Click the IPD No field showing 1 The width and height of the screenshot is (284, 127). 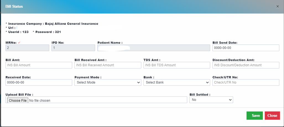tap(73, 48)
